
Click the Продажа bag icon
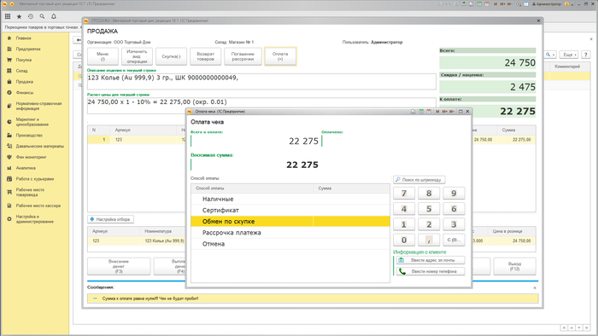click(9, 81)
